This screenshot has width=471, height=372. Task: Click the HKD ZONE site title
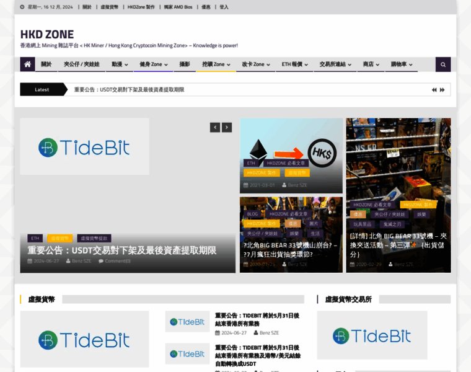[47, 35]
